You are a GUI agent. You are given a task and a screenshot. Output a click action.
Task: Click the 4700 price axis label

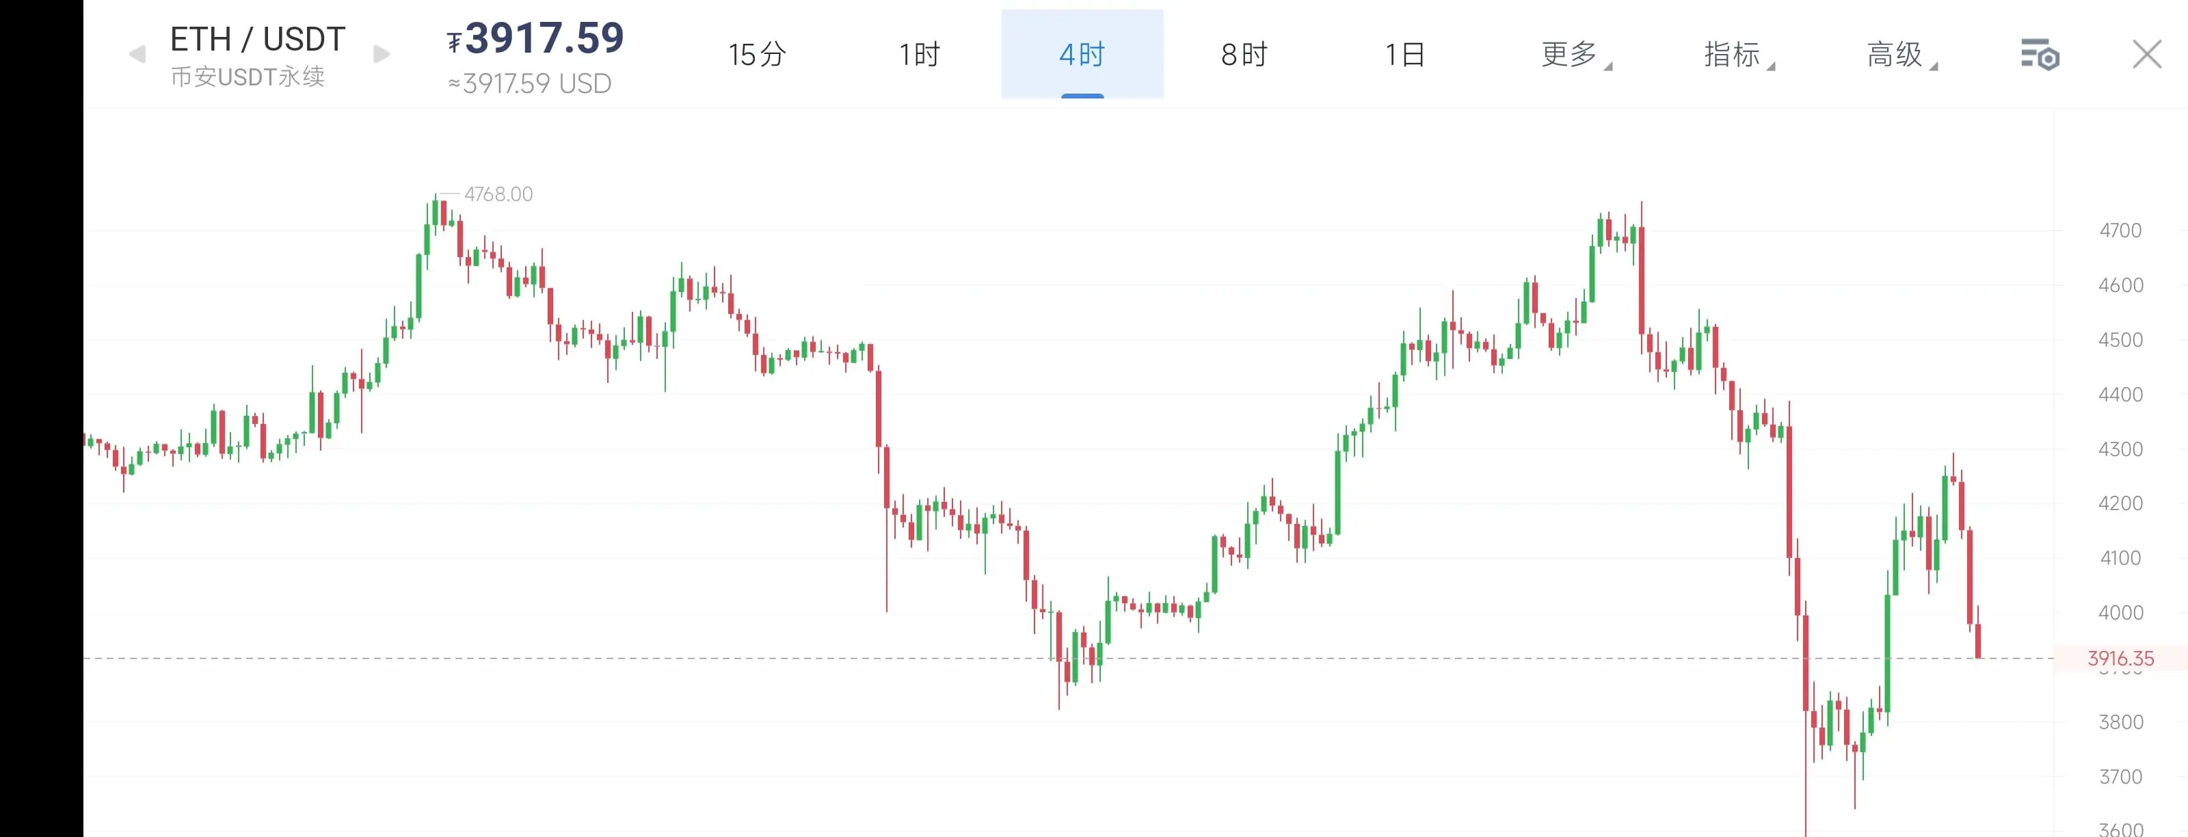(x=2120, y=230)
